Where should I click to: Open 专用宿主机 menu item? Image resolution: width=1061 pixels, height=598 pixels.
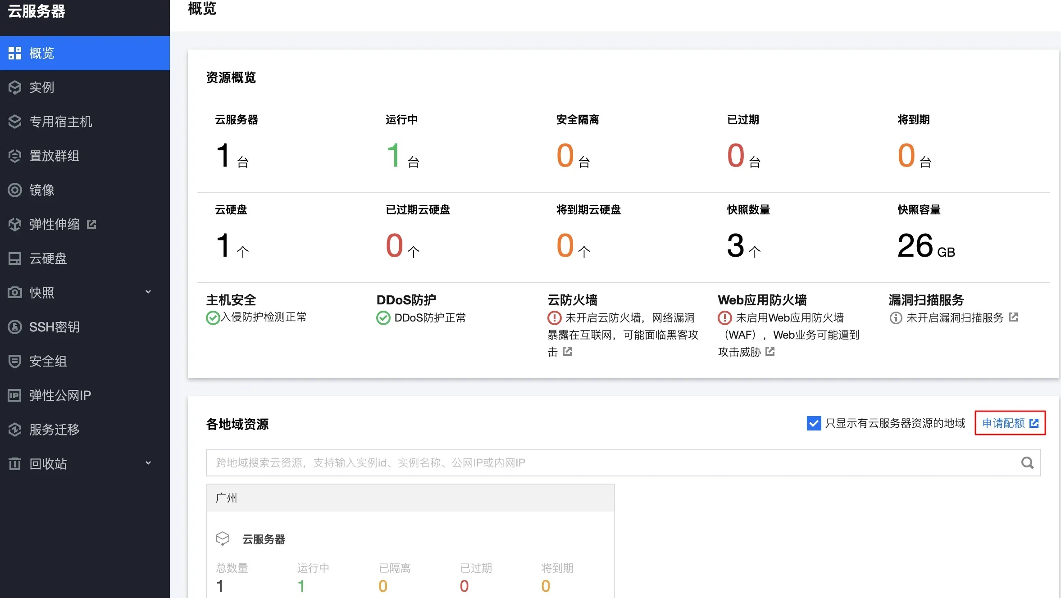coord(85,122)
